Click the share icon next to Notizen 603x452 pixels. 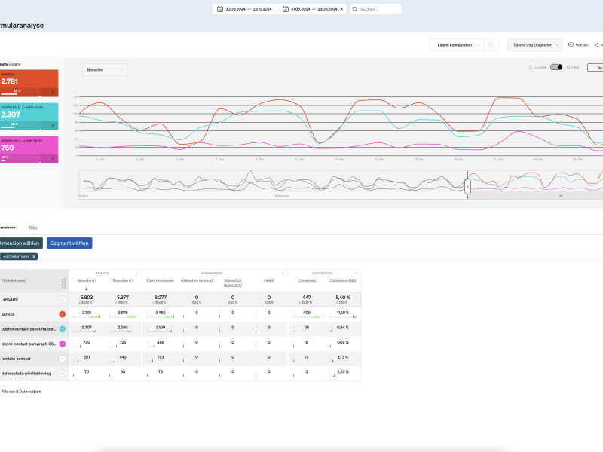(597, 44)
